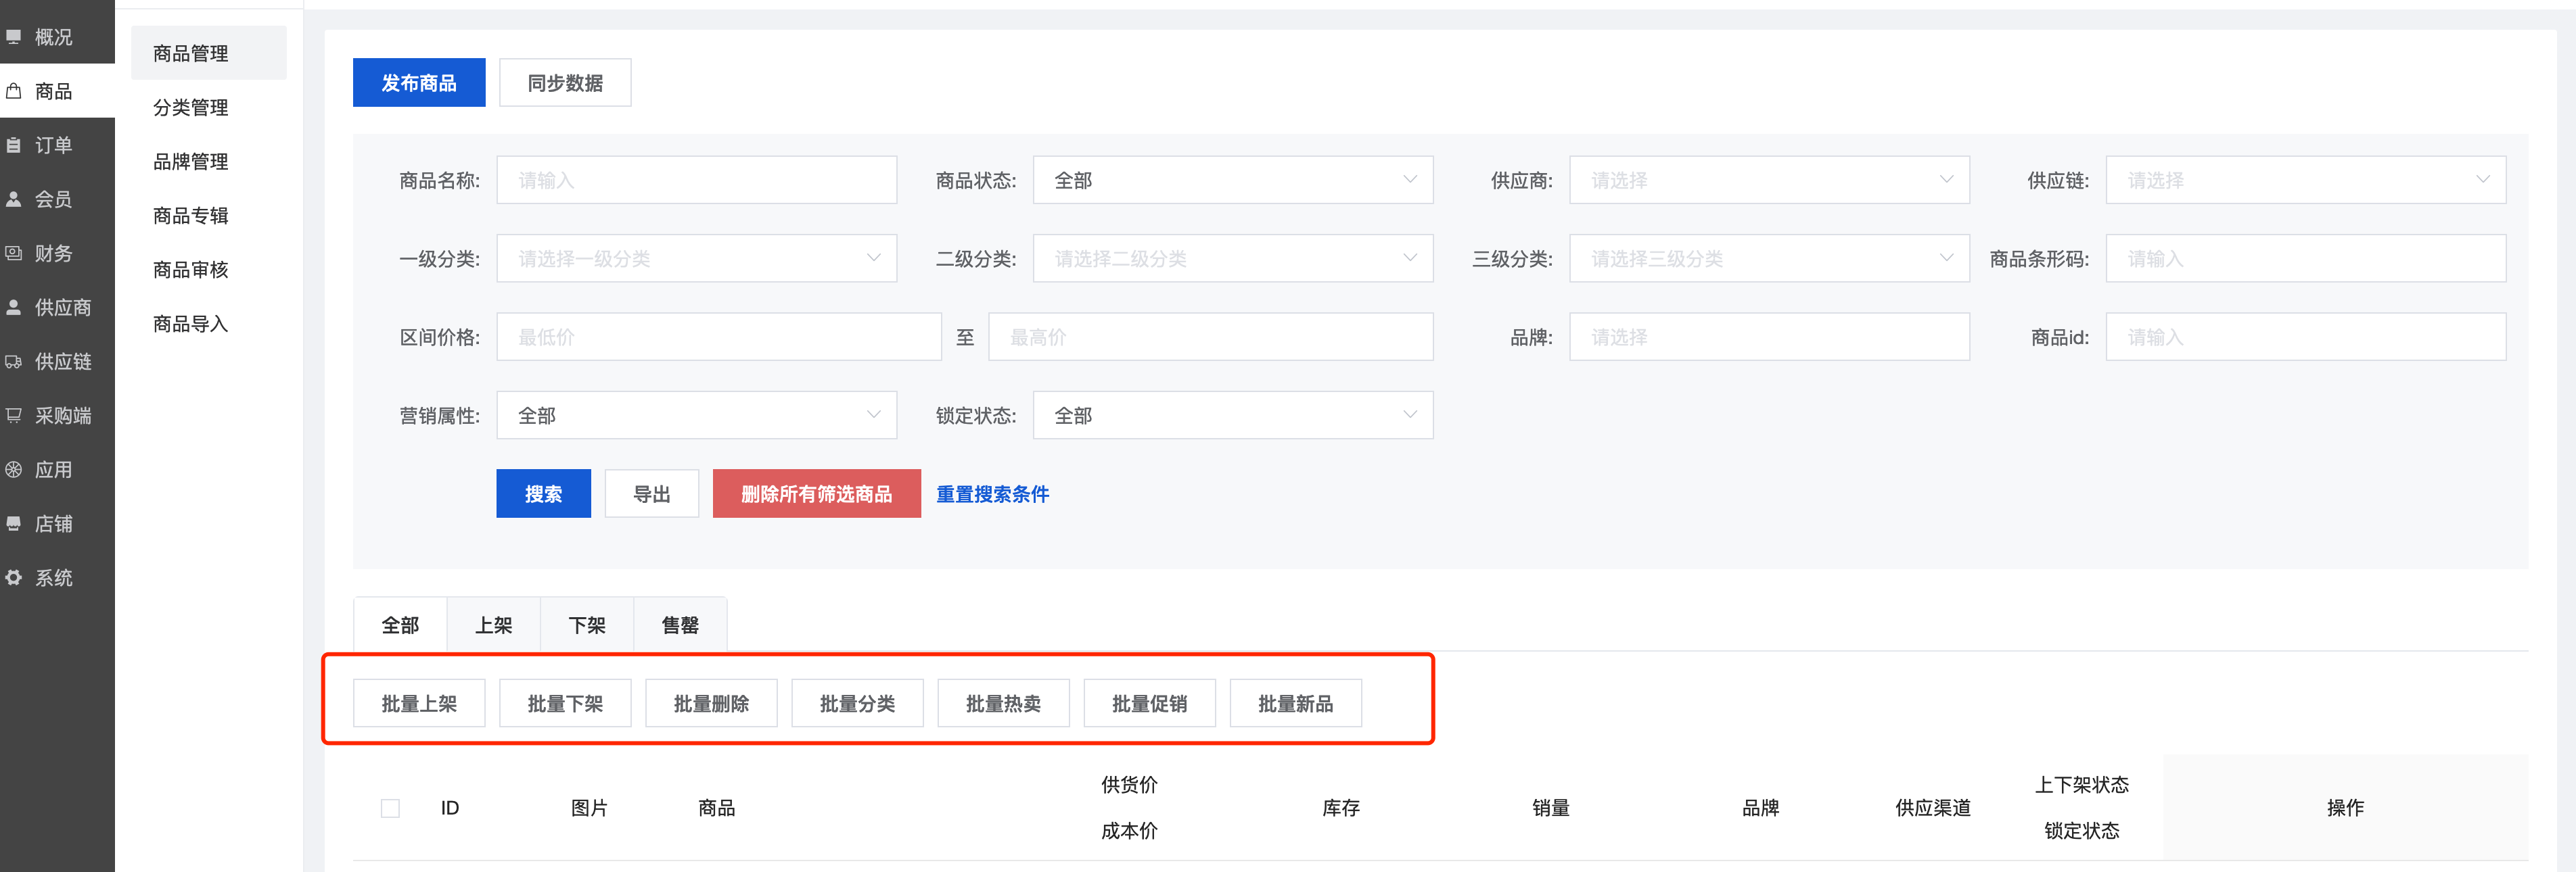Click the 重置搜索条件 link

pos(992,494)
